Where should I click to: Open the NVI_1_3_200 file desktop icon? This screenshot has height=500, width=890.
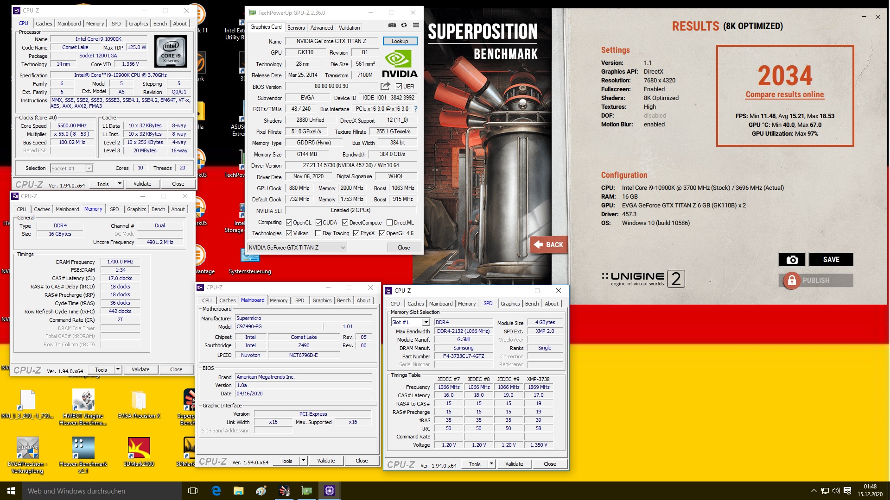(x=27, y=404)
